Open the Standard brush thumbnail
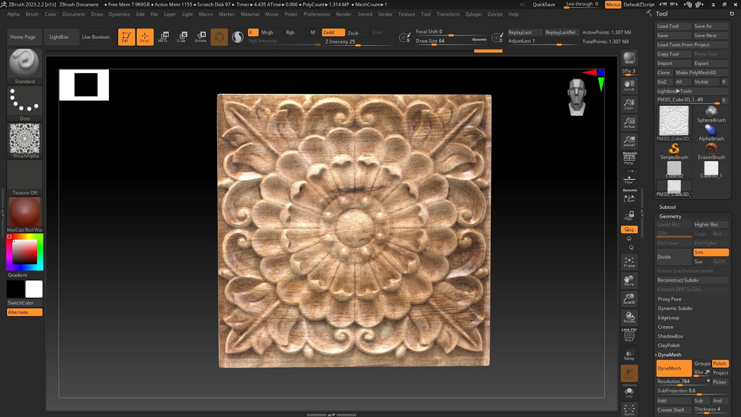 [24, 64]
